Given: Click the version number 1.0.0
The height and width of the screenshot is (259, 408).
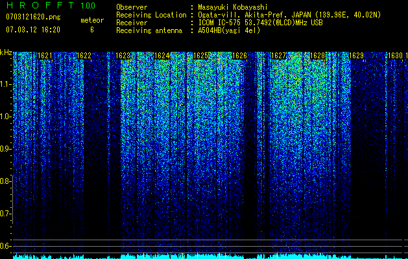Looking at the screenshot, I should coord(88,6).
